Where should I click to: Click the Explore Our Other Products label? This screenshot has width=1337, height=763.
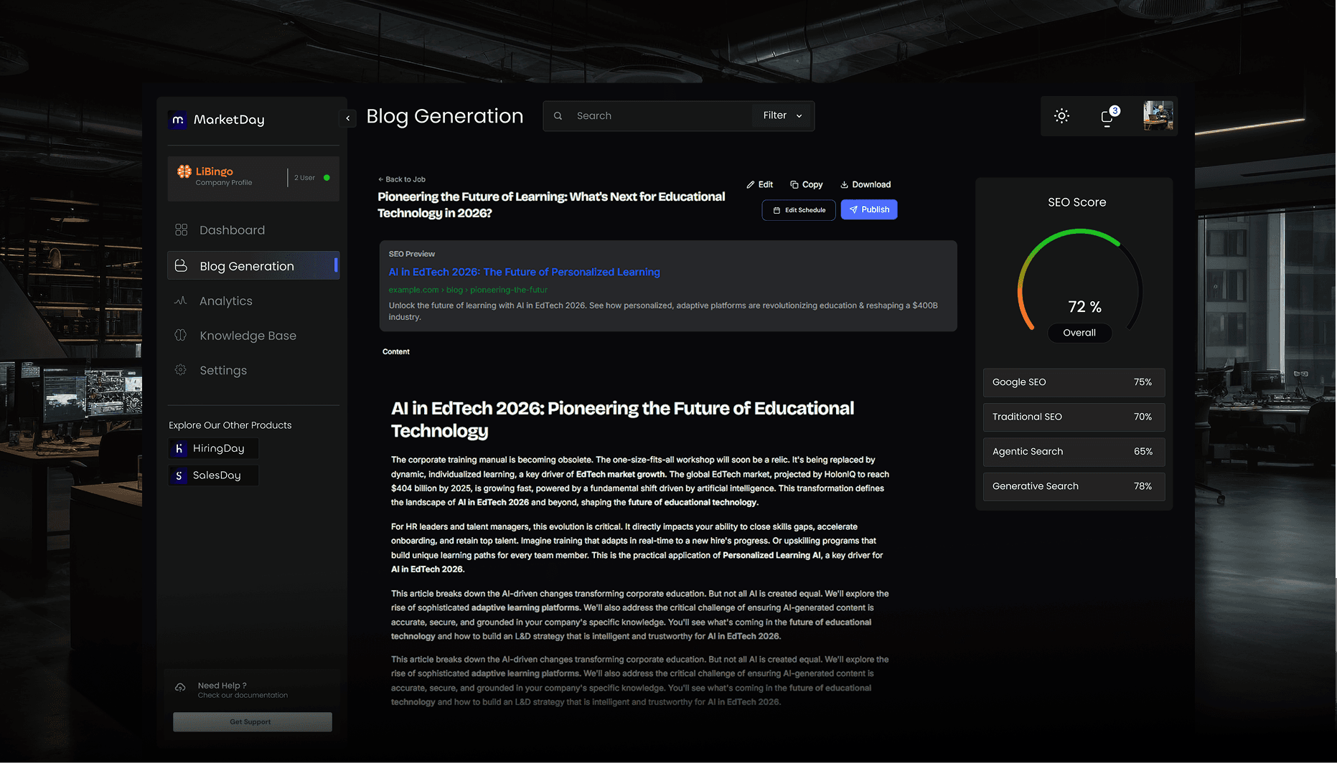(x=230, y=425)
